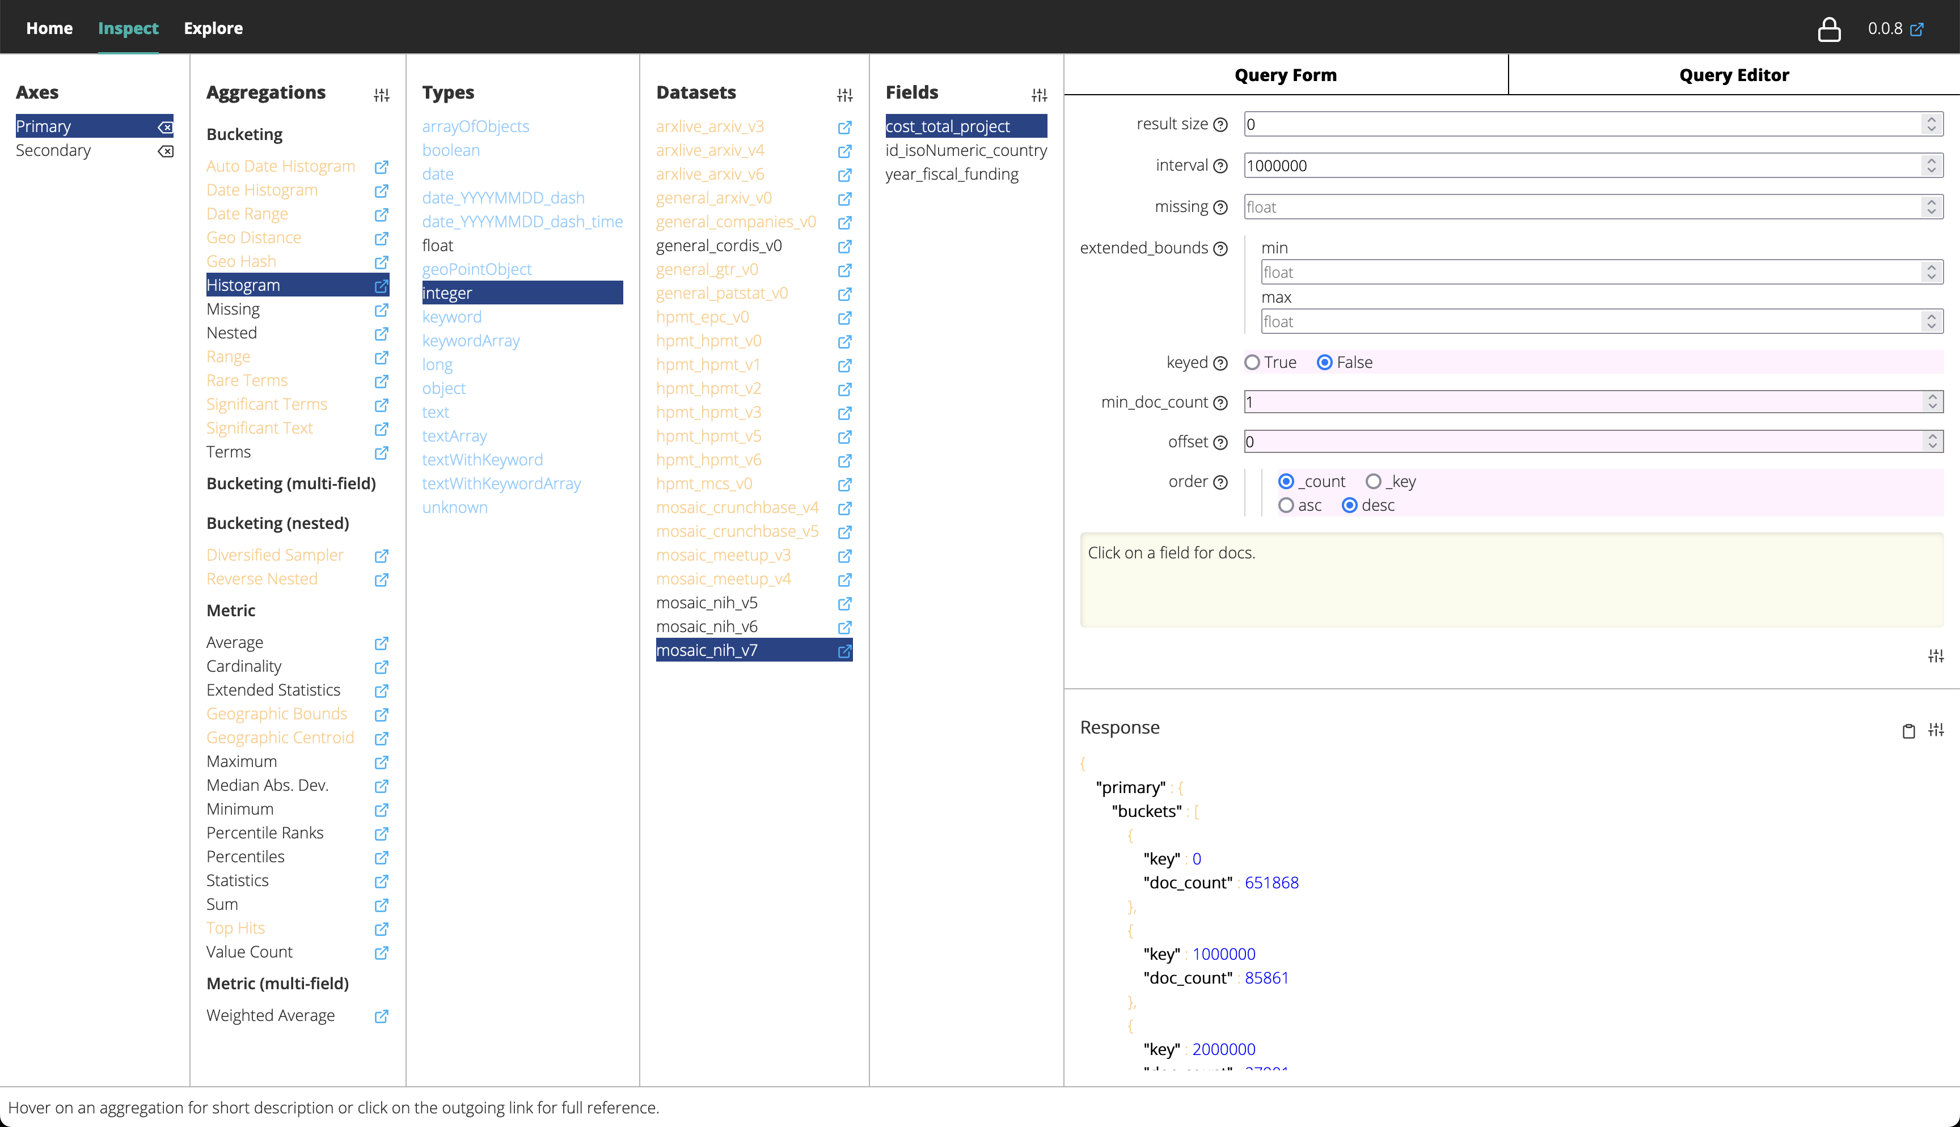
Task: Open Datasets panel filter sliders icon
Action: 844,95
